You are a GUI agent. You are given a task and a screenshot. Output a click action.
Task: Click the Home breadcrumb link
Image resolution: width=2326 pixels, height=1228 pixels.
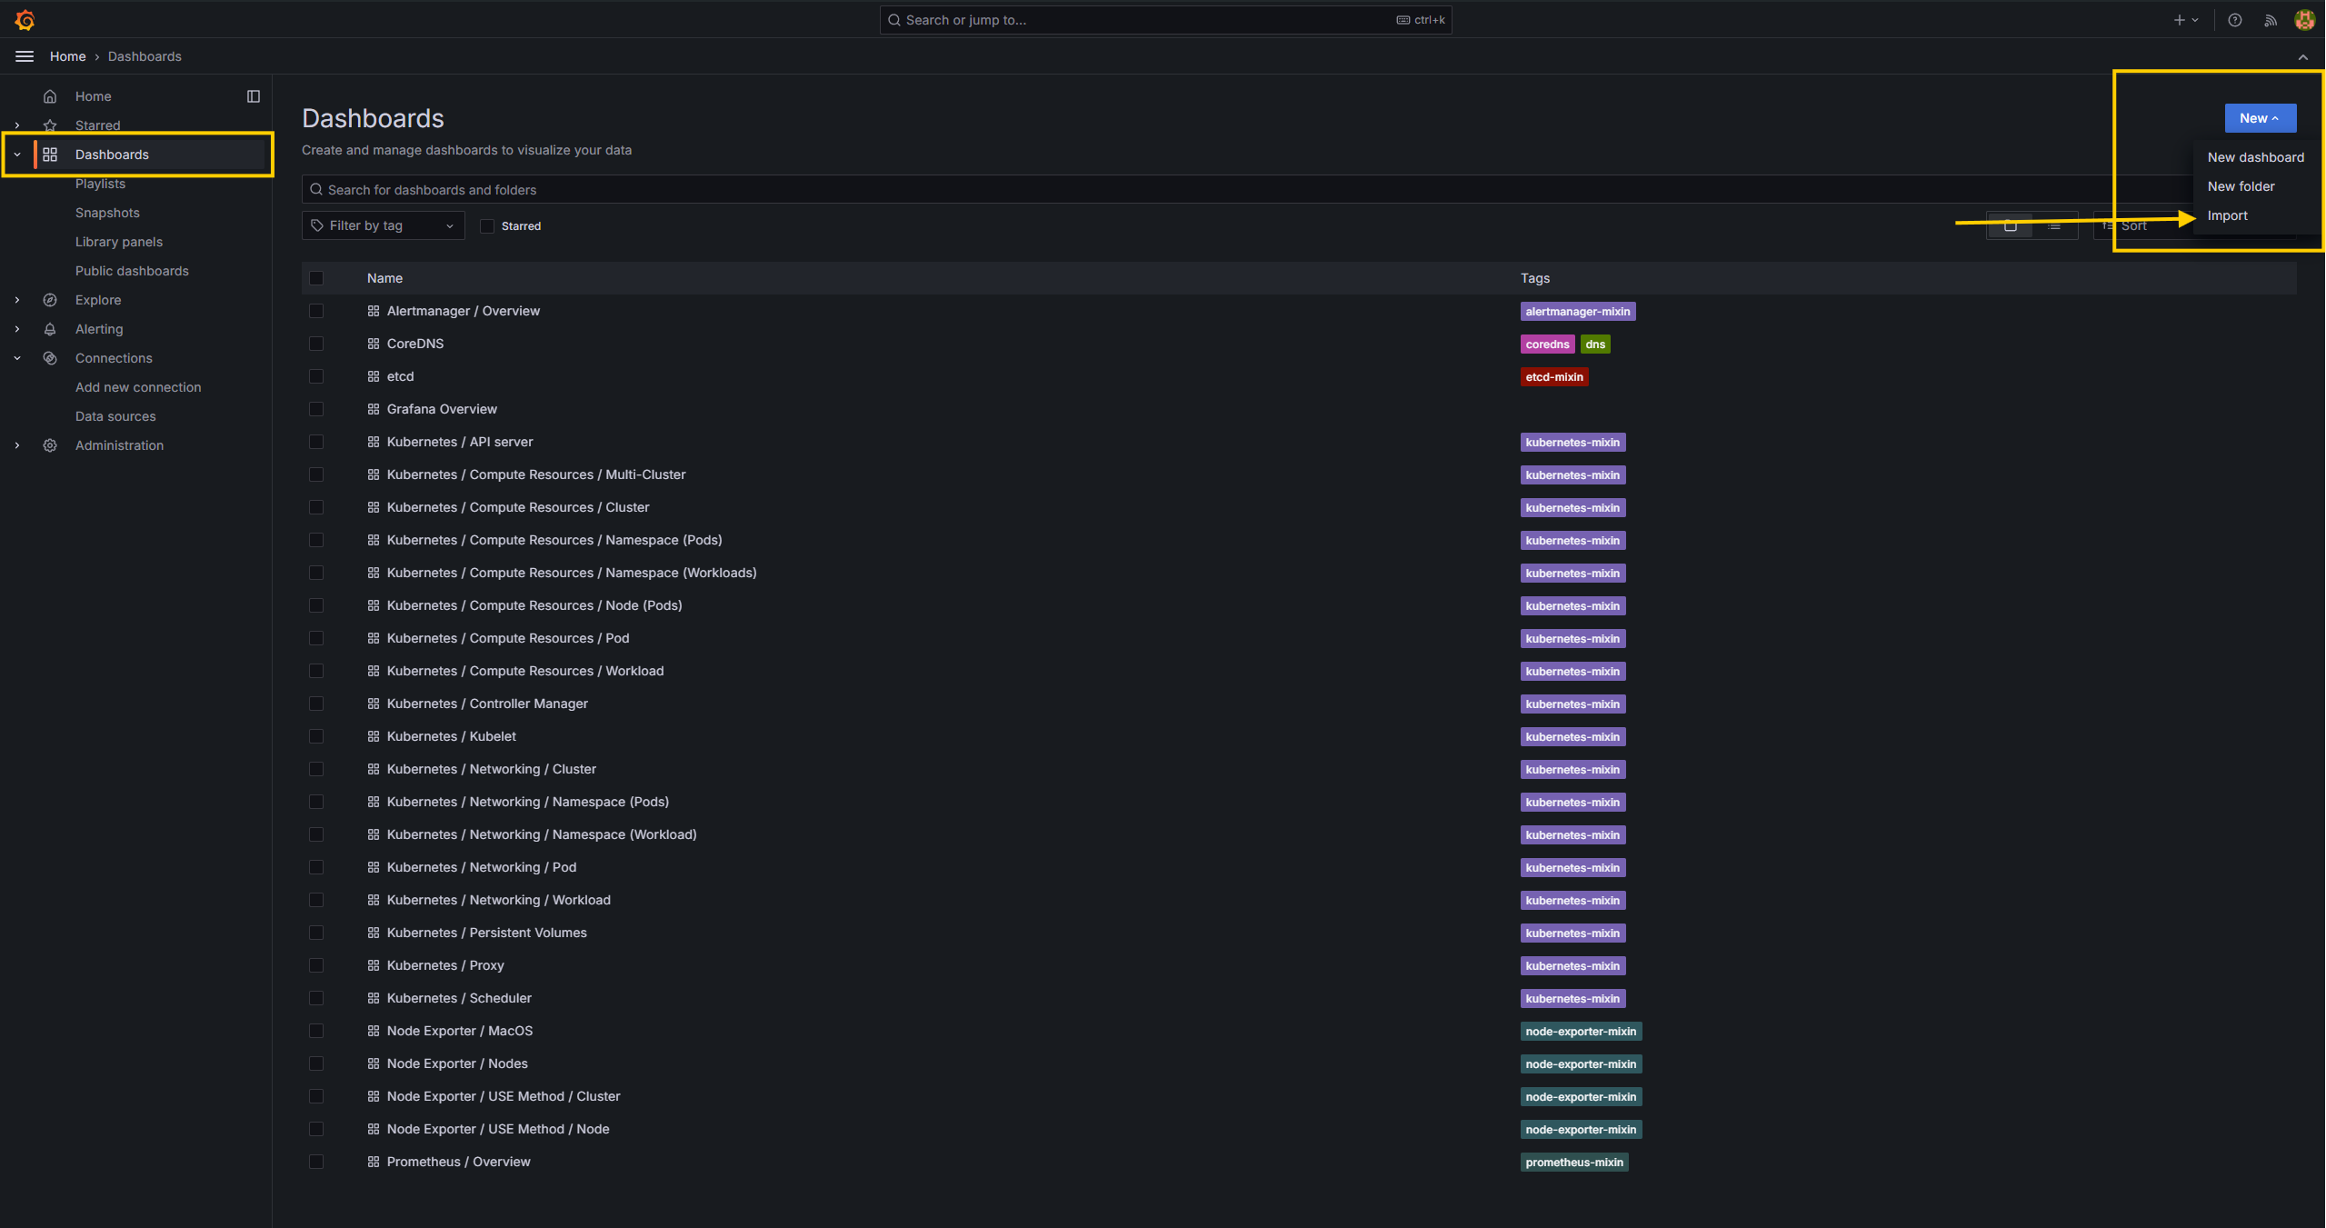pos(68,56)
